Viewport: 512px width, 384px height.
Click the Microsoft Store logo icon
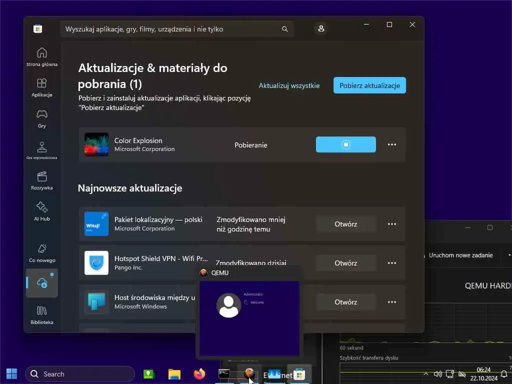pyautogui.click(x=37, y=29)
